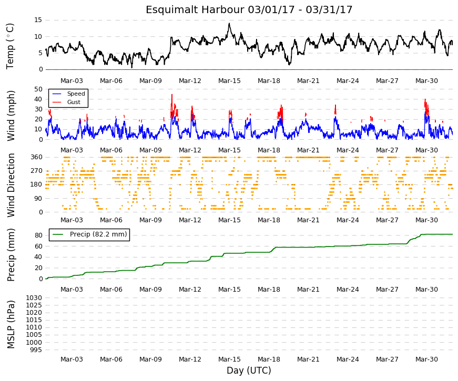Click the Wind (mph) axis label
Image resolution: width=458 pixels, height=381 pixels.
pos(10,116)
